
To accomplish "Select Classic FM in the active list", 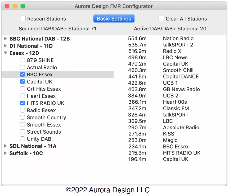I will click(176, 108).
